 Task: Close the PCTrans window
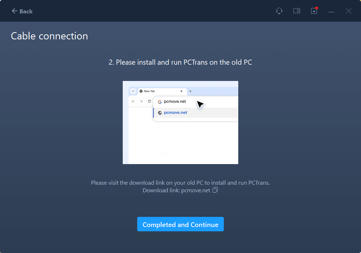coord(348,11)
